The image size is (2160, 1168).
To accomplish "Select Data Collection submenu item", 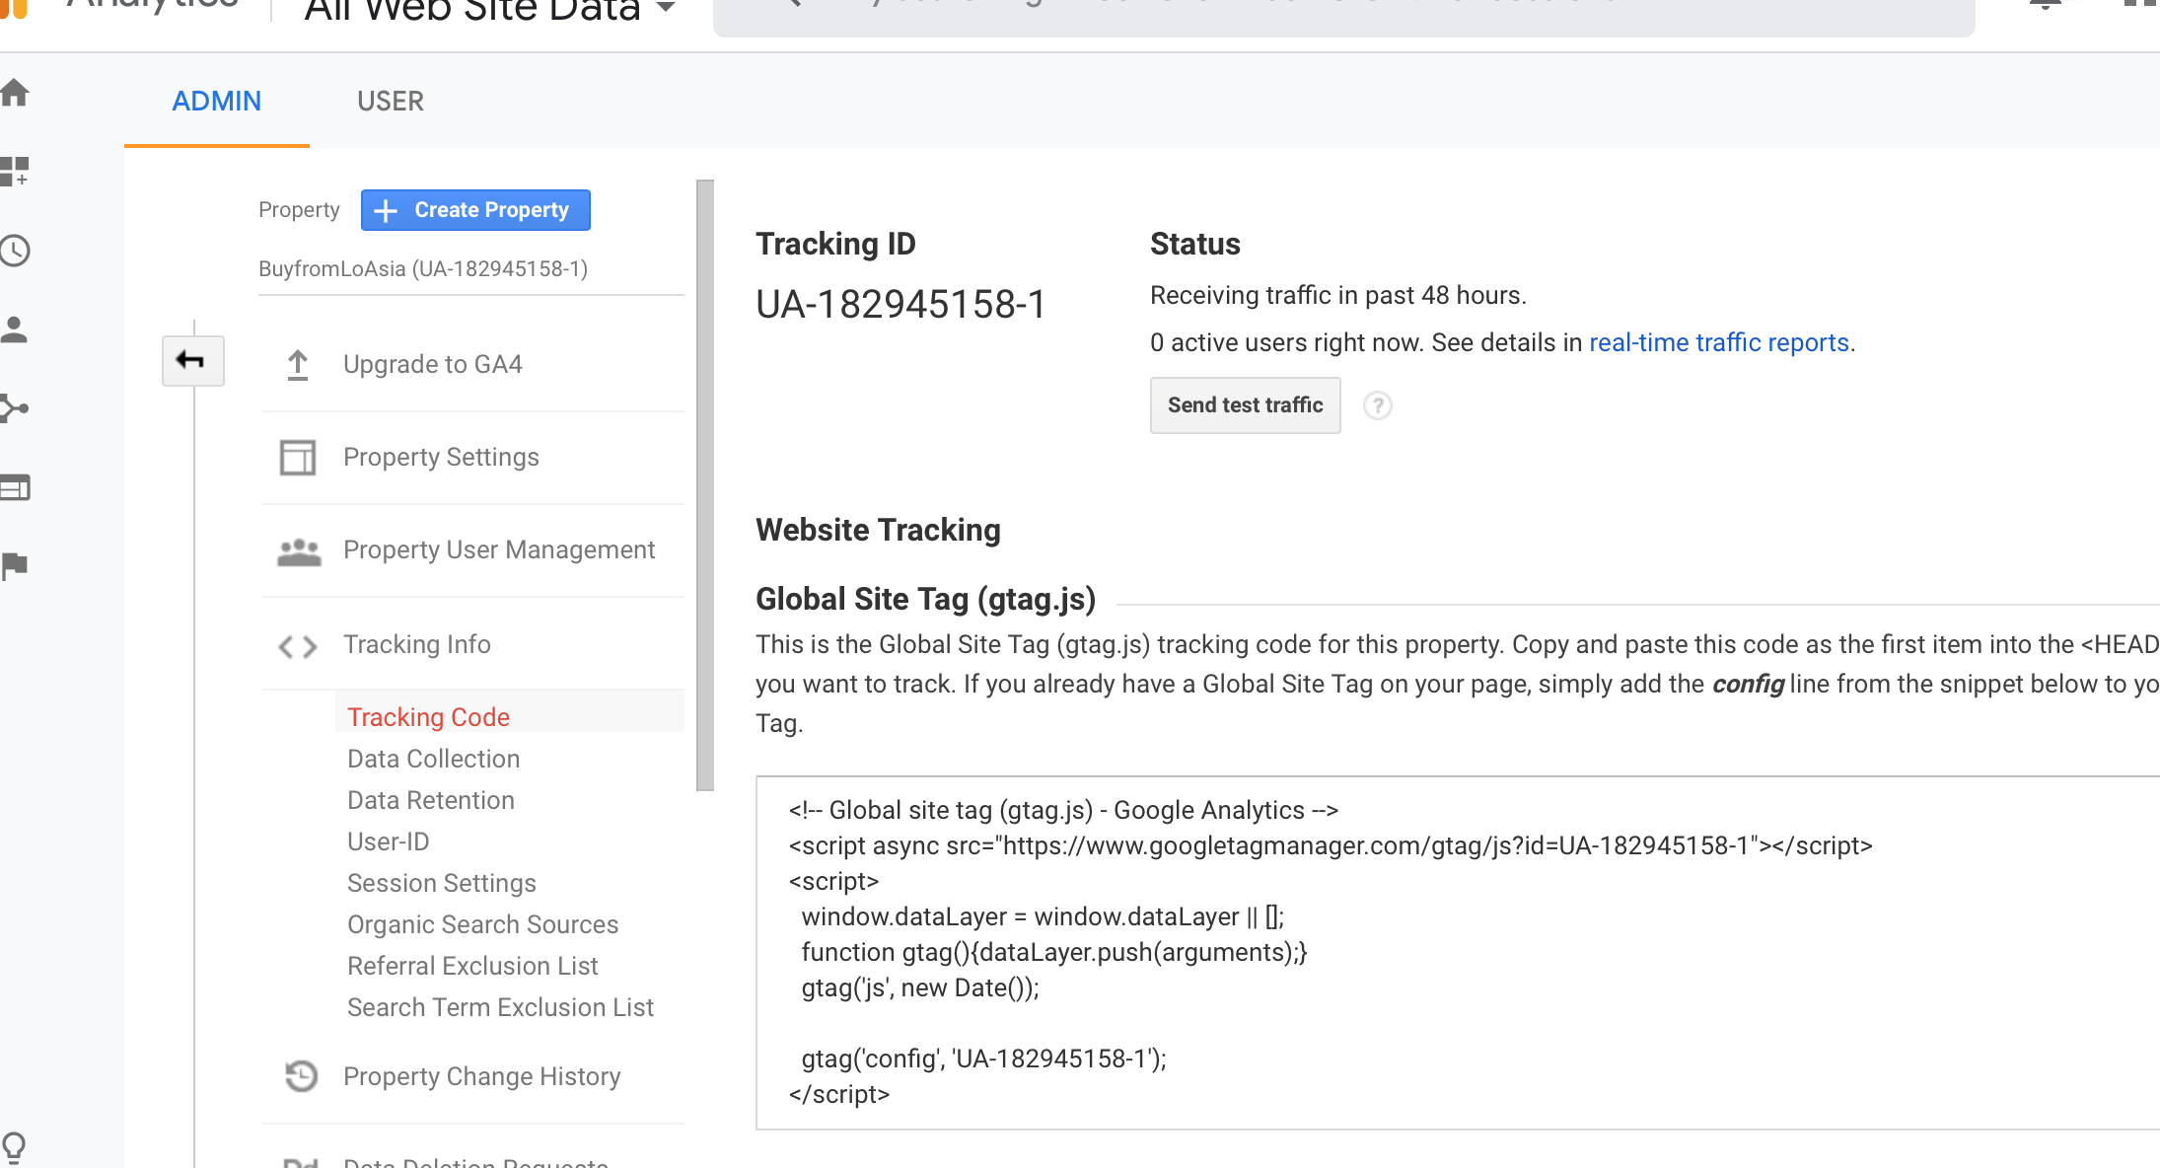I will (433, 759).
